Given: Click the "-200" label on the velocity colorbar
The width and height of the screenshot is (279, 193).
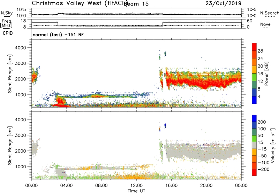Looking at the screenshot, I should pos(264,169).
